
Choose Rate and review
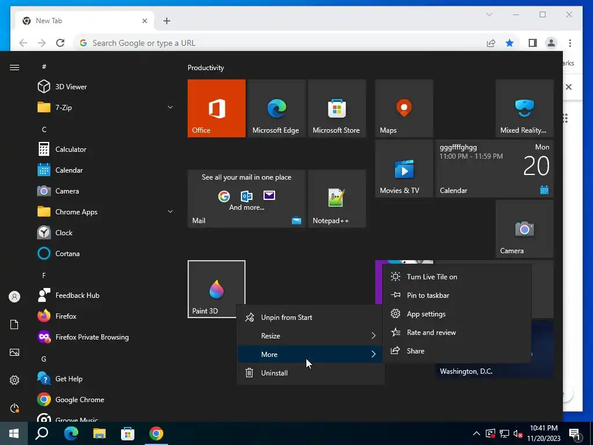click(457, 332)
